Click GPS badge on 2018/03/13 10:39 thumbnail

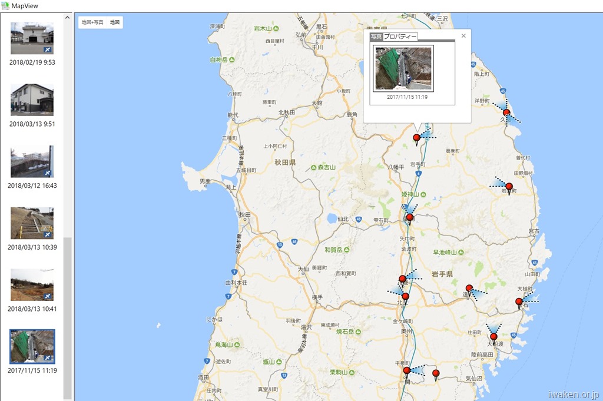pos(47,234)
